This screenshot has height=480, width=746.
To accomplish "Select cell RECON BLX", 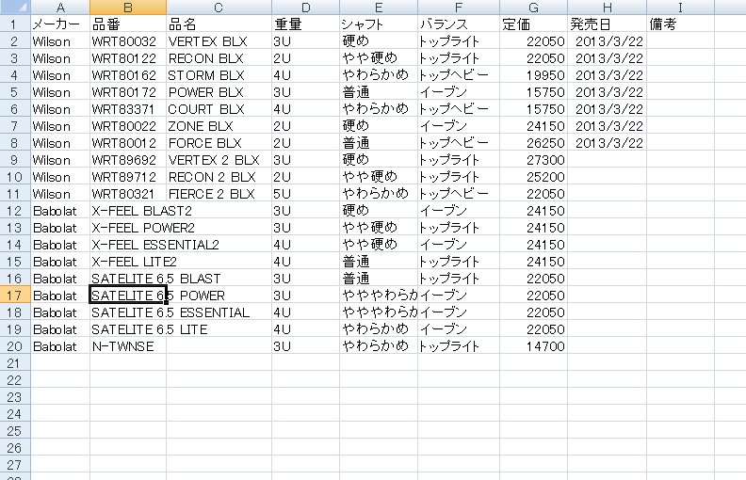I will tap(219, 58).
